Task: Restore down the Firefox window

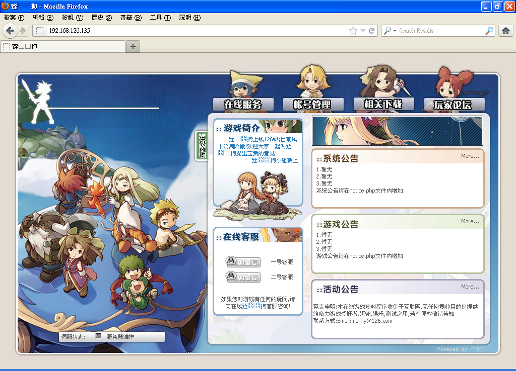Action: click(x=498, y=6)
